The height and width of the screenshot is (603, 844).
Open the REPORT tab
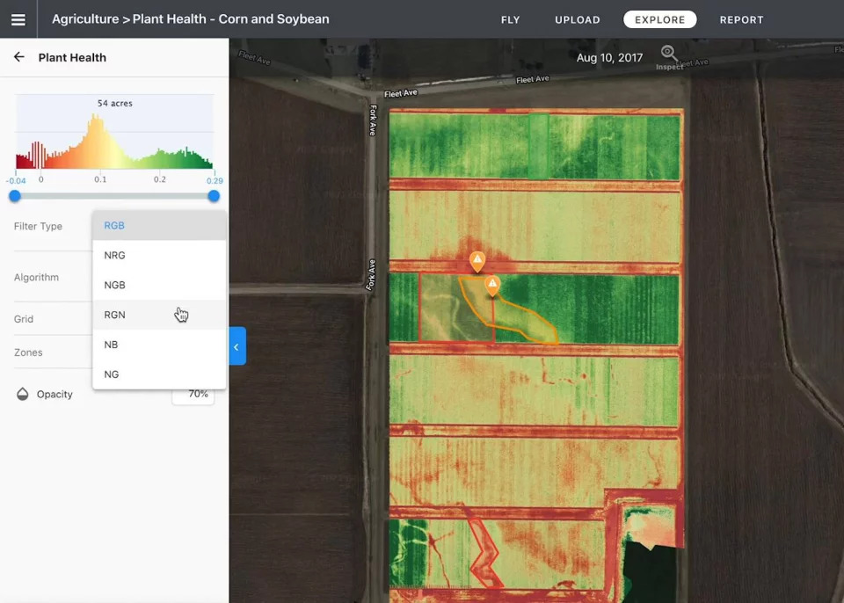tap(741, 20)
